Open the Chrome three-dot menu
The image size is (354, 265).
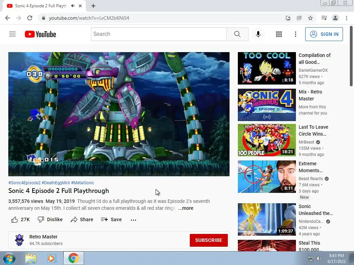click(346, 18)
